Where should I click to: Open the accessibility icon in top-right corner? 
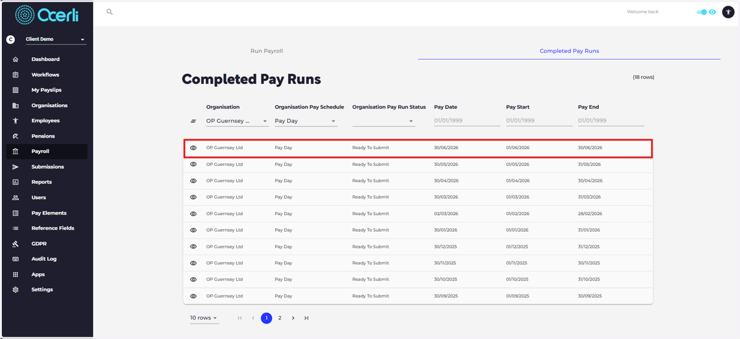(x=728, y=12)
